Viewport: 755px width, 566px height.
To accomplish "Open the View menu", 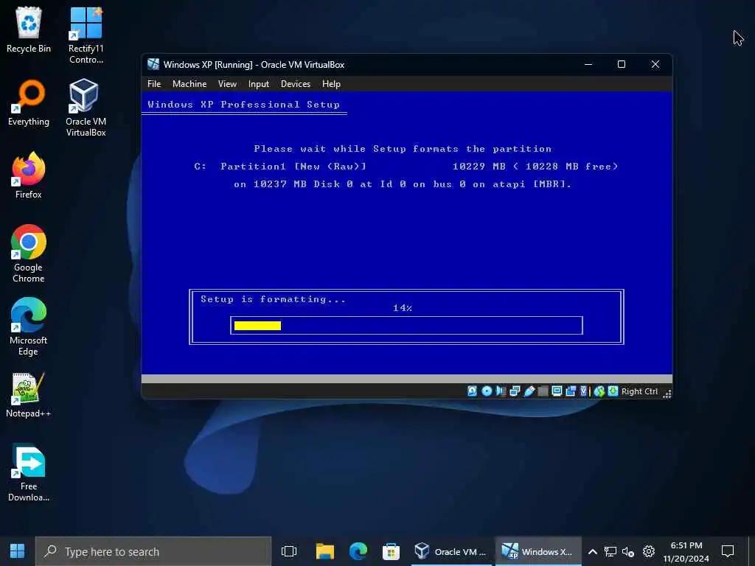I will pyautogui.click(x=227, y=84).
